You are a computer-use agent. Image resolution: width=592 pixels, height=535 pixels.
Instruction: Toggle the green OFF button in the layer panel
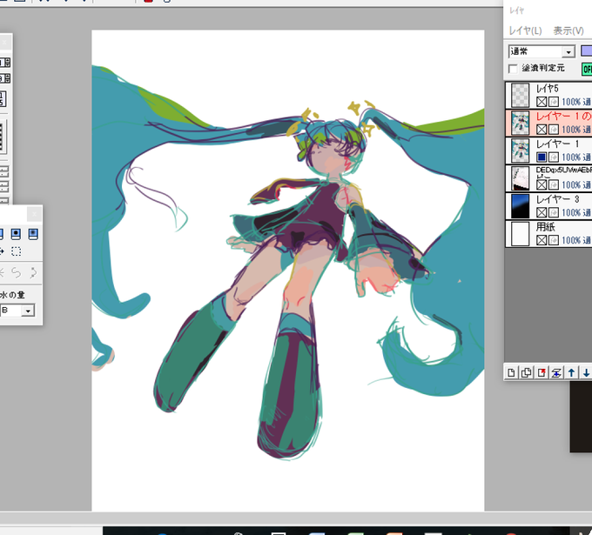pos(587,69)
